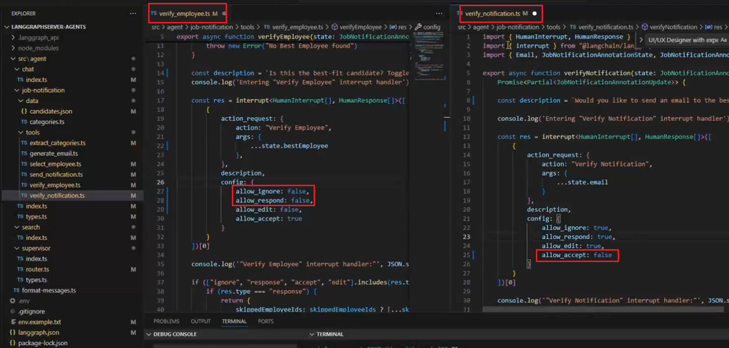The image size is (729, 348).
Task: Collapse the search folder
Action: (17, 227)
